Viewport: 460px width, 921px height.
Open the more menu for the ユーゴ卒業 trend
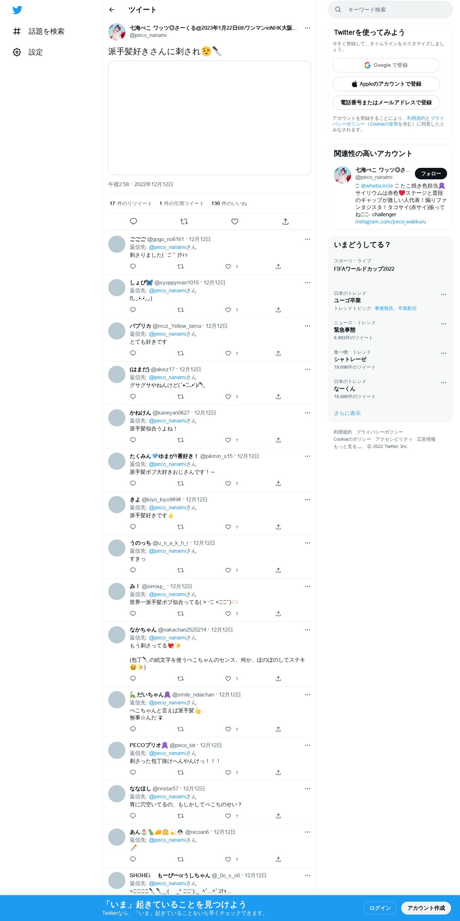click(444, 294)
